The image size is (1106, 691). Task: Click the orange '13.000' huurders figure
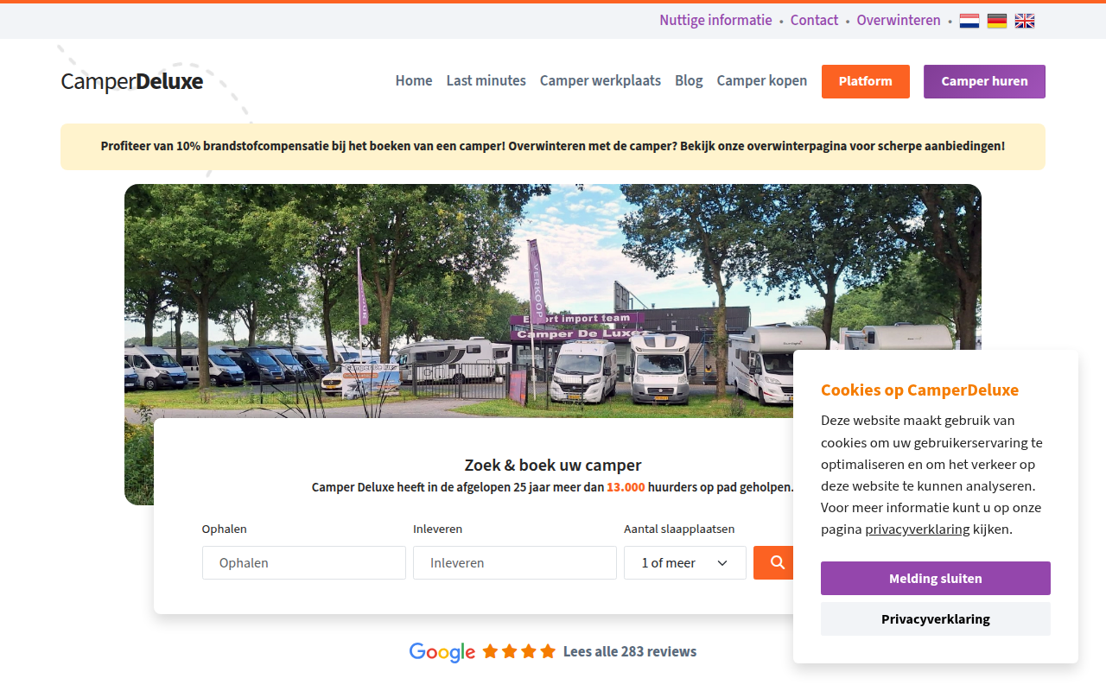tap(626, 487)
